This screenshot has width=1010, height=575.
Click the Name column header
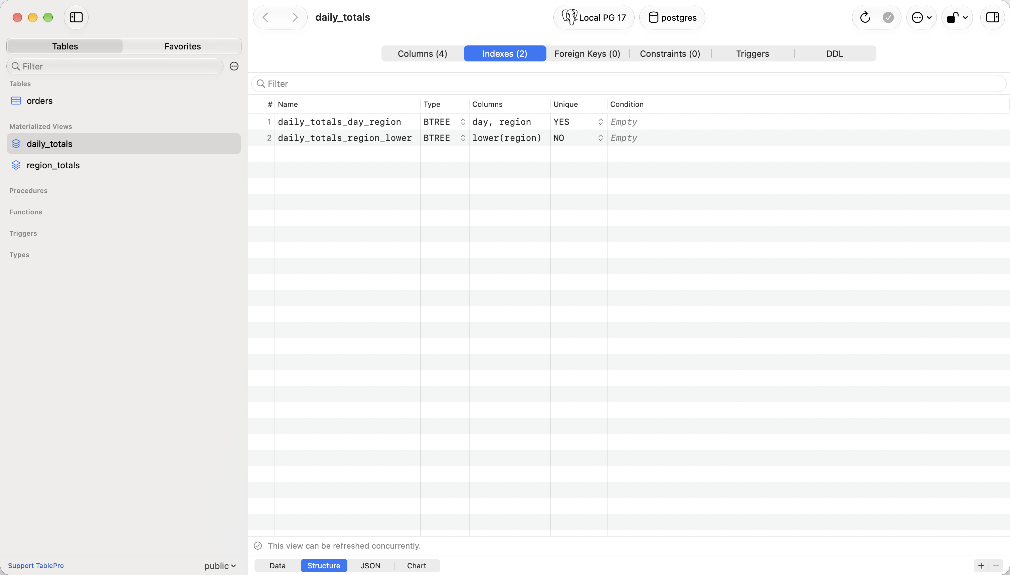point(347,104)
